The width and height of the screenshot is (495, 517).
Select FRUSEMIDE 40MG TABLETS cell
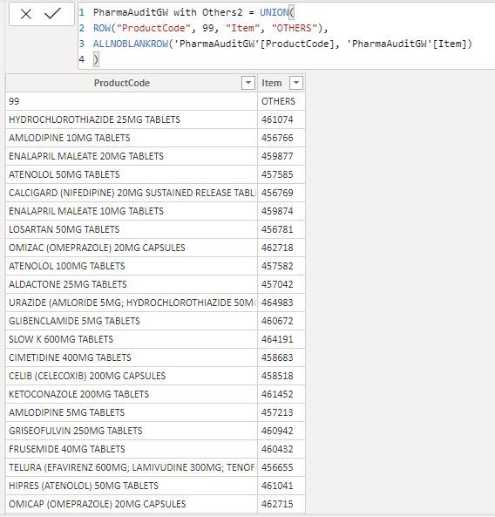click(132, 449)
